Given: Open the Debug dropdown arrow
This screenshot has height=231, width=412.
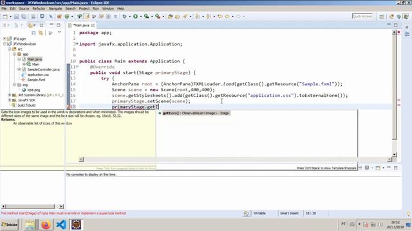Looking at the screenshot, I should point(129,17).
